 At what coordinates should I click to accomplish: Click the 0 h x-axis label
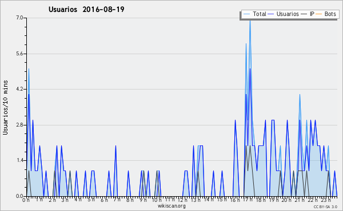(26, 200)
